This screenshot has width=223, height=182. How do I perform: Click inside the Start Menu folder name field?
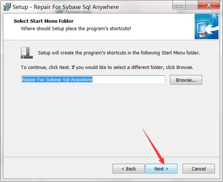click(x=93, y=80)
